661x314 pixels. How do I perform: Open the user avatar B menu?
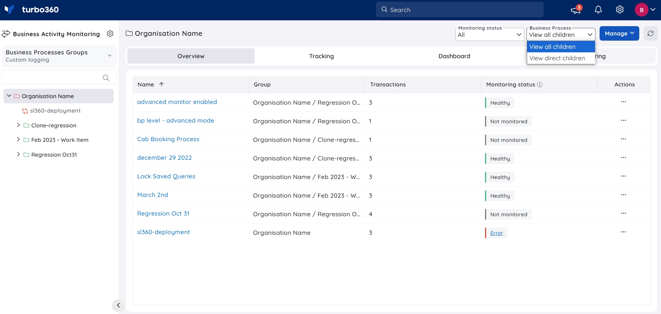(x=641, y=10)
